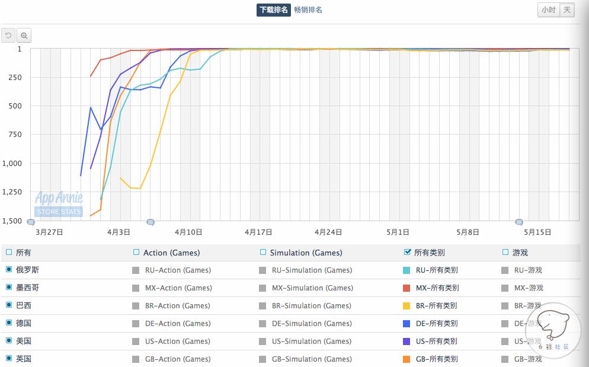Click the gray swatch for MX-Action (Games)
Viewport: 589px width, 367px height.
click(x=136, y=288)
